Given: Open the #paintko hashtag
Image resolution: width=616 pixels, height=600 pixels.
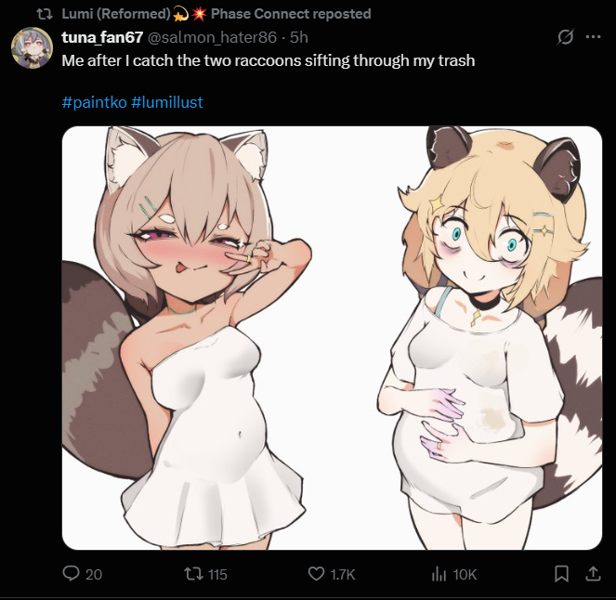Looking at the screenshot, I should click(95, 102).
